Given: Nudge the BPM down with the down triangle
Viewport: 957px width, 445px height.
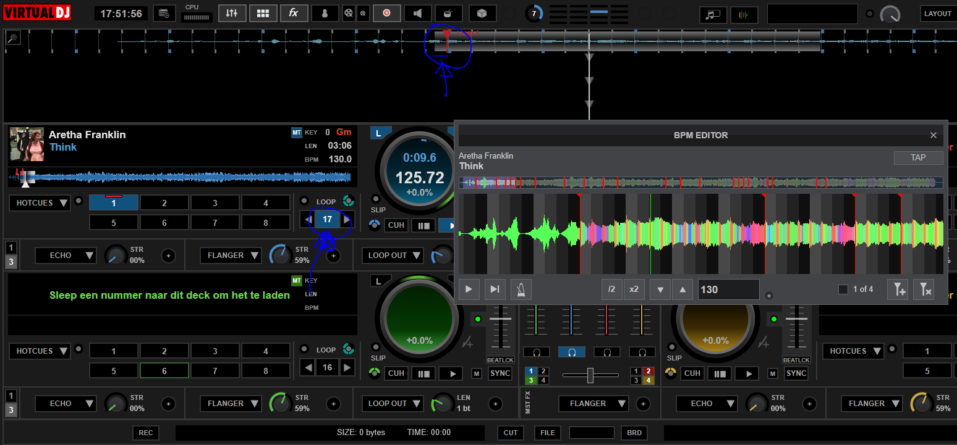Looking at the screenshot, I should point(660,289).
